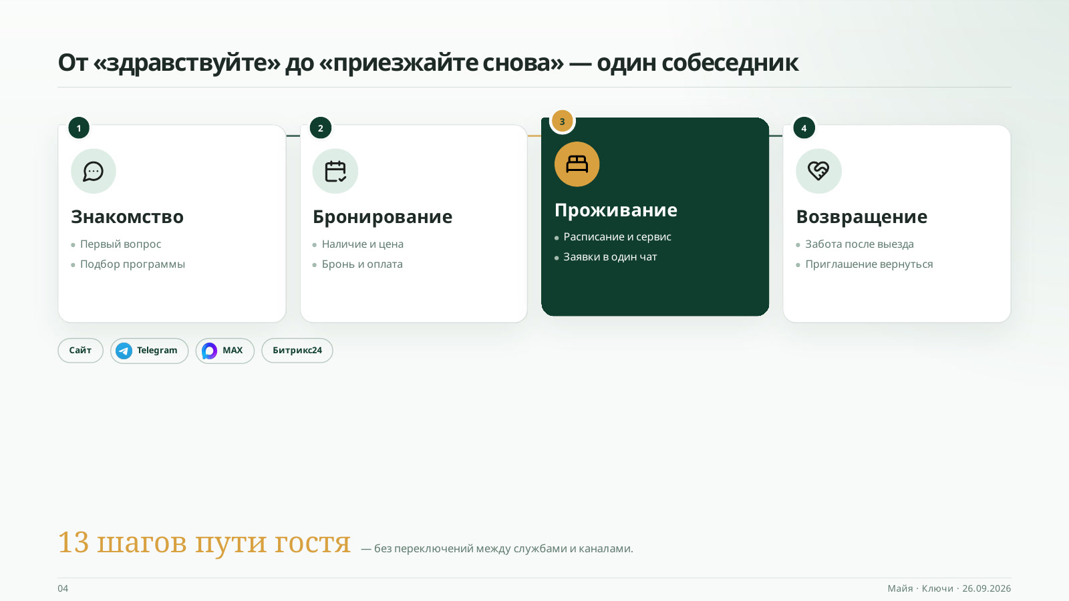Open the Бронирование stage heading

(382, 217)
